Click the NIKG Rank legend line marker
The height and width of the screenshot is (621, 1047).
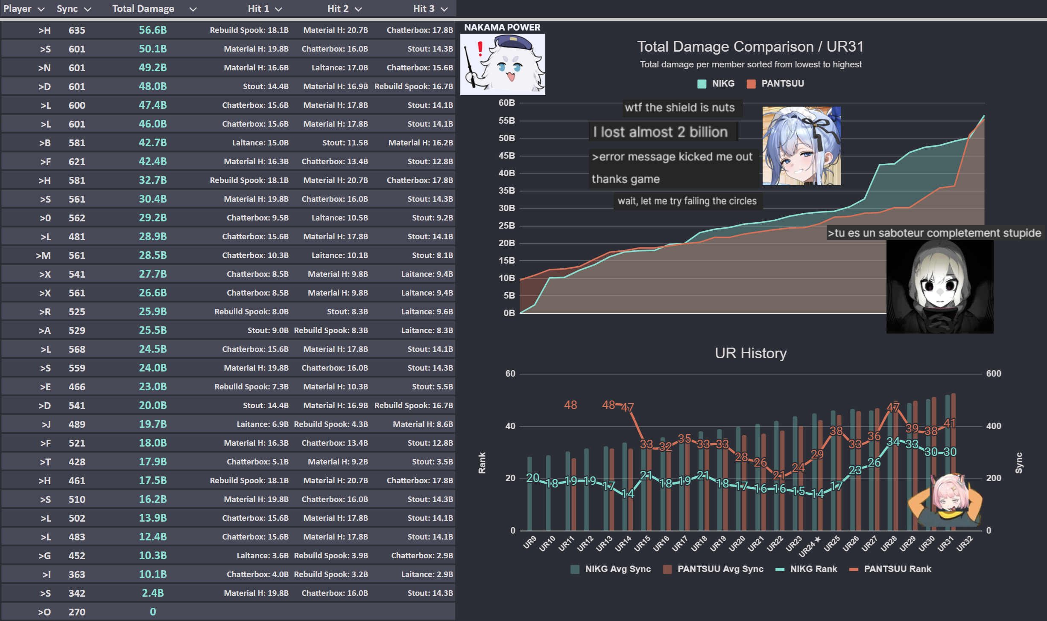click(780, 569)
